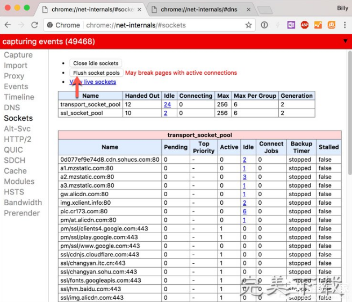
Task: Reload the net-internals page
Action: (x=35, y=25)
